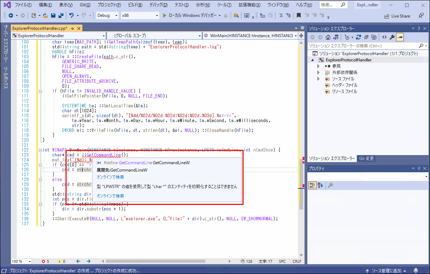Collapse the code block at line 110
The width and height of the screenshot is (430, 274).
(41, 91)
